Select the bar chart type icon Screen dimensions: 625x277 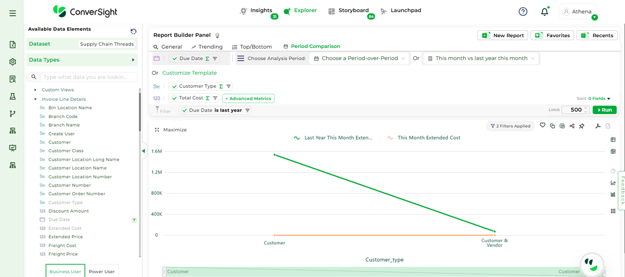(613, 194)
